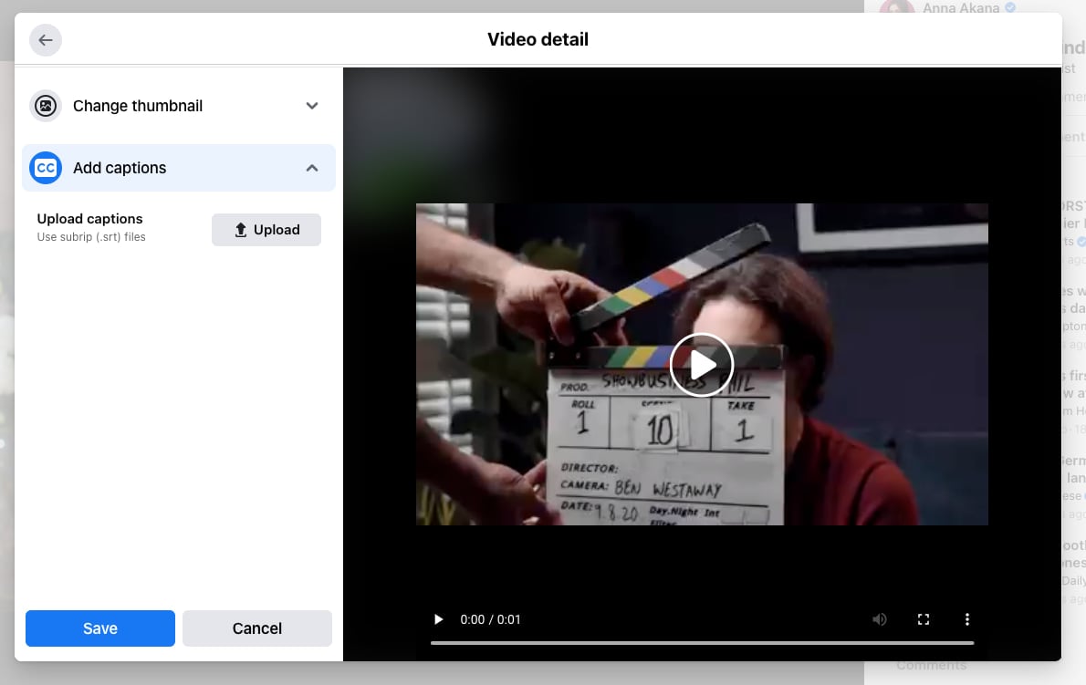Viewport: 1086px width, 685px height.
Task: Click Anna Akana's verified badge
Action: [x=1009, y=7]
